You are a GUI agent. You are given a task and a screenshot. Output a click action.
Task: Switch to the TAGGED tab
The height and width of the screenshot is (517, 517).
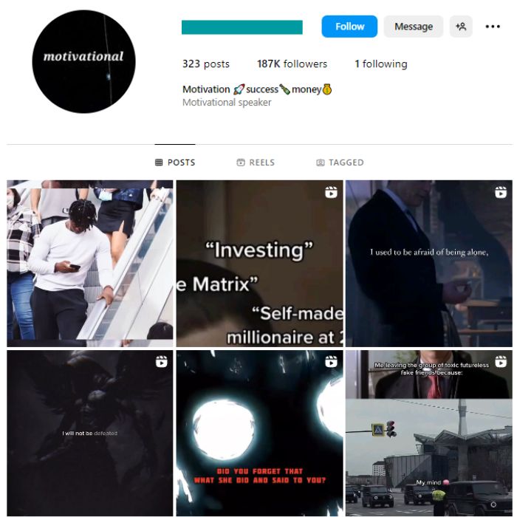point(340,162)
